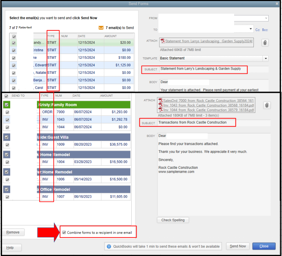Click the Check Spelling button
The image size is (282, 256).
[173, 220]
